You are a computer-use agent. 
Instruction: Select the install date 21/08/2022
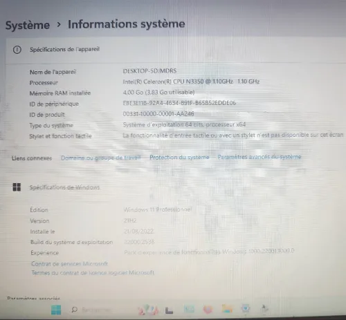(138, 231)
